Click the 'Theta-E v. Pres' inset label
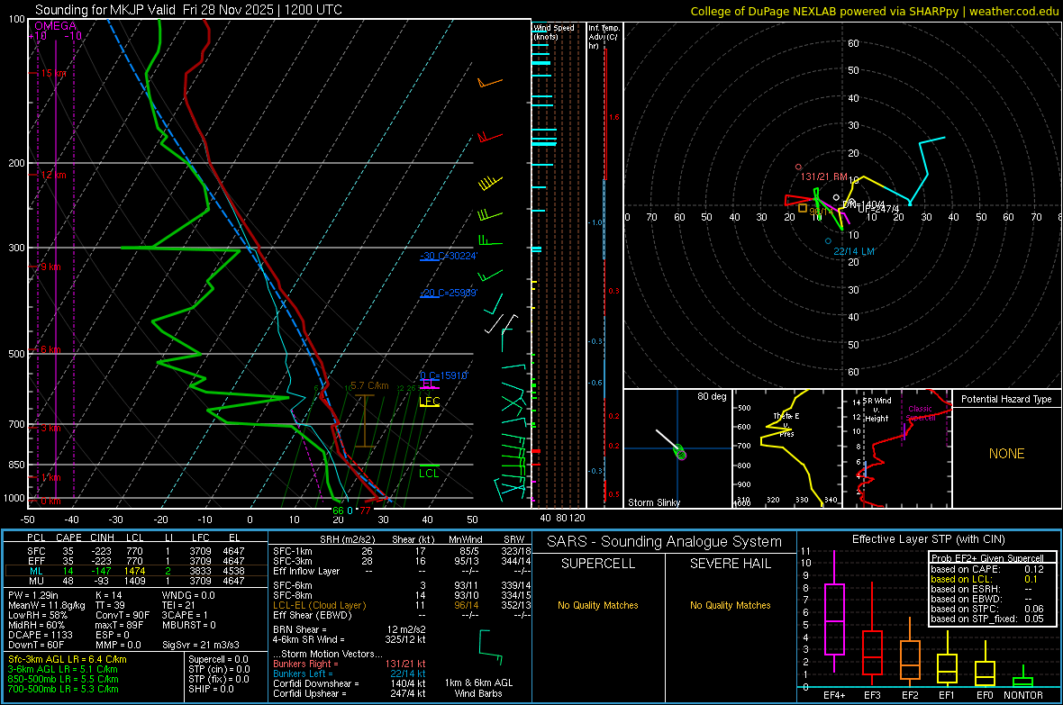Viewport: 1063px width, 705px height. tap(786, 425)
